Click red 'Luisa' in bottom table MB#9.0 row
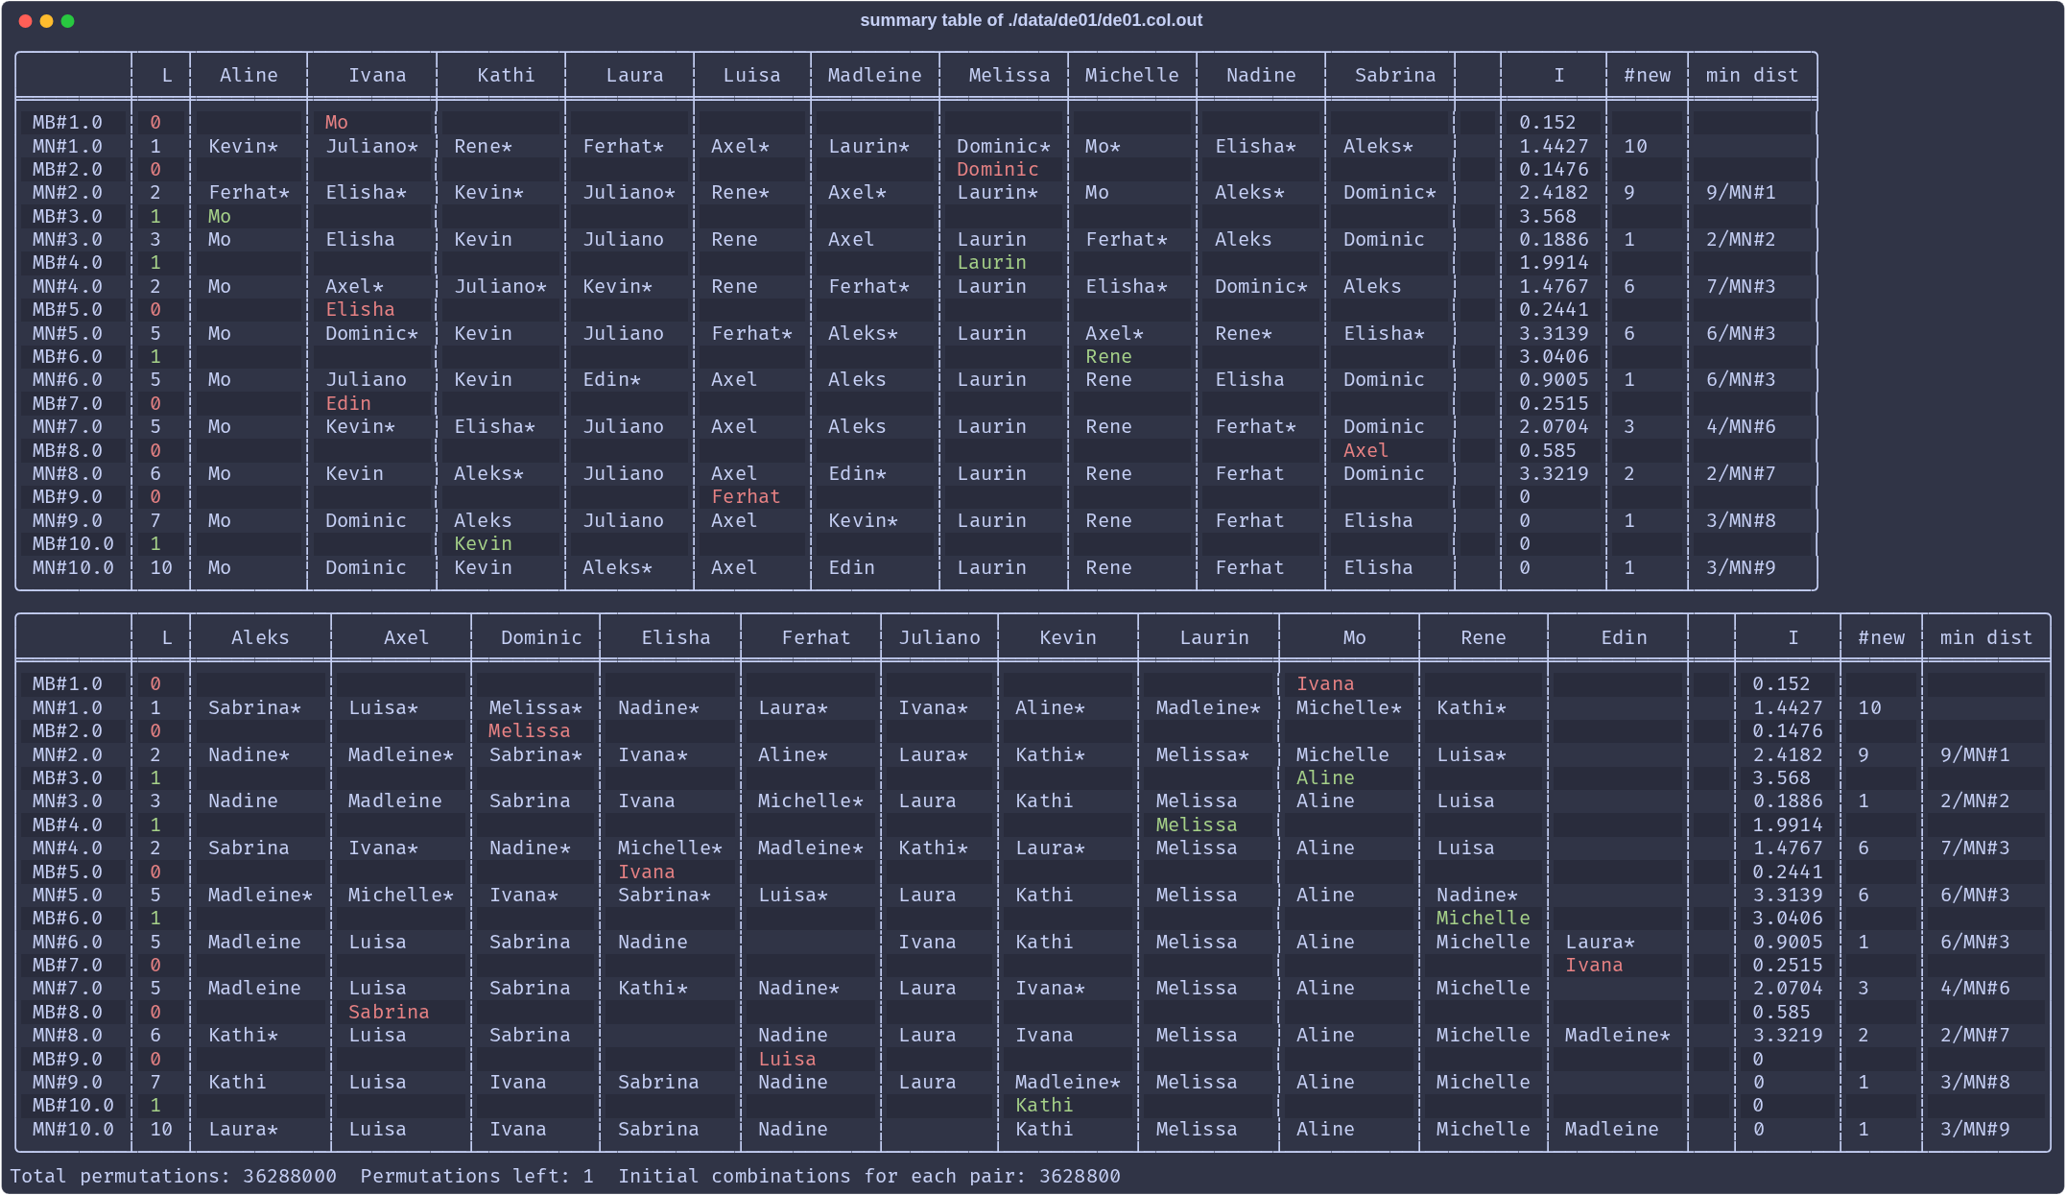This screenshot has width=2066, height=1195. click(787, 1059)
